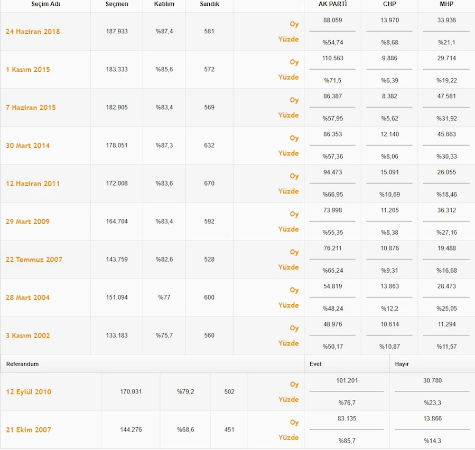This screenshot has width=475, height=450.
Task: Click the CHP column header
Action: (389, 4)
